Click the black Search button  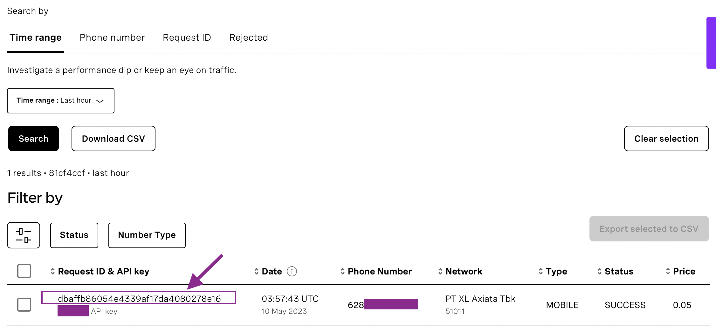(33, 138)
